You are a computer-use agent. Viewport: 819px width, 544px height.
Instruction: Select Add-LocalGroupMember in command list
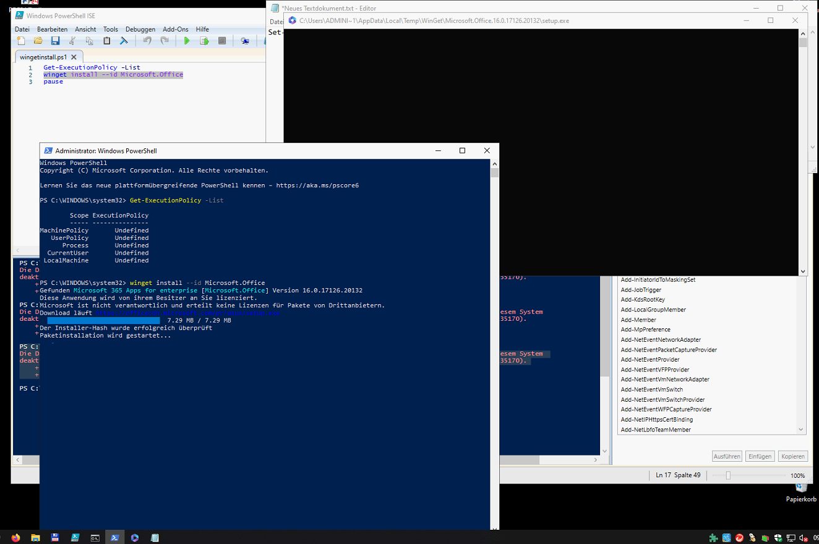(x=653, y=310)
